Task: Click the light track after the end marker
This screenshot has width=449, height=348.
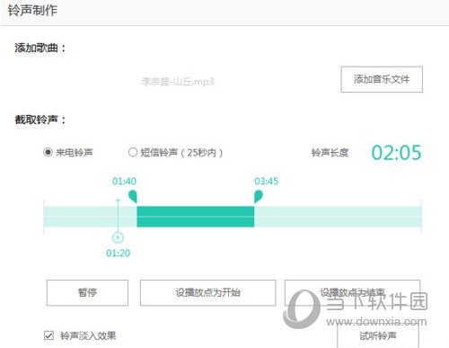Action: [x=338, y=217]
